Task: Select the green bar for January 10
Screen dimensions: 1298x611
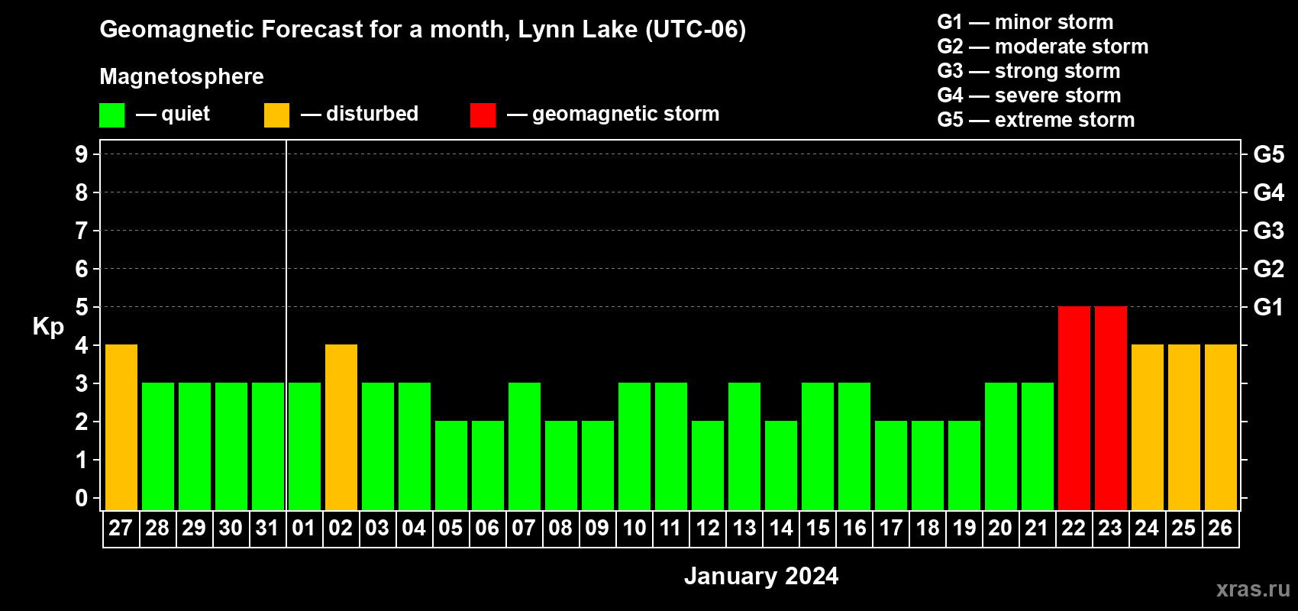Action: click(634, 446)
